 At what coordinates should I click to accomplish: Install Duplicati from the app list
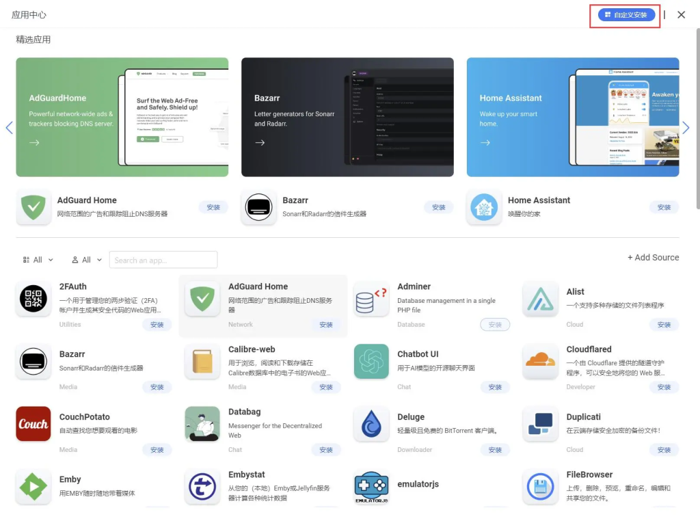click(x=664, y=450)
